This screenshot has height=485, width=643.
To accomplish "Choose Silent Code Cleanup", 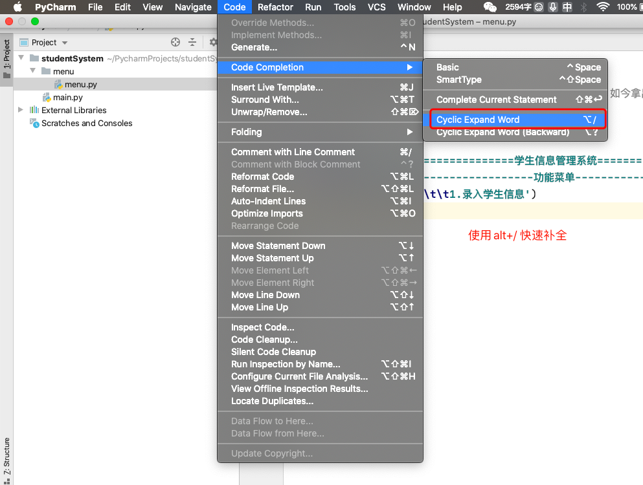I will (x=320, y=352).
